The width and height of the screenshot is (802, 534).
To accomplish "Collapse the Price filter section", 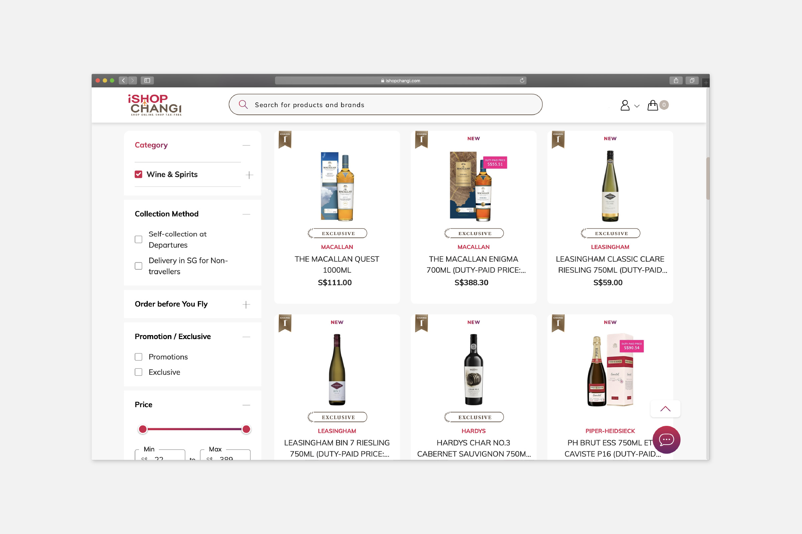I will tap(246, 405).
